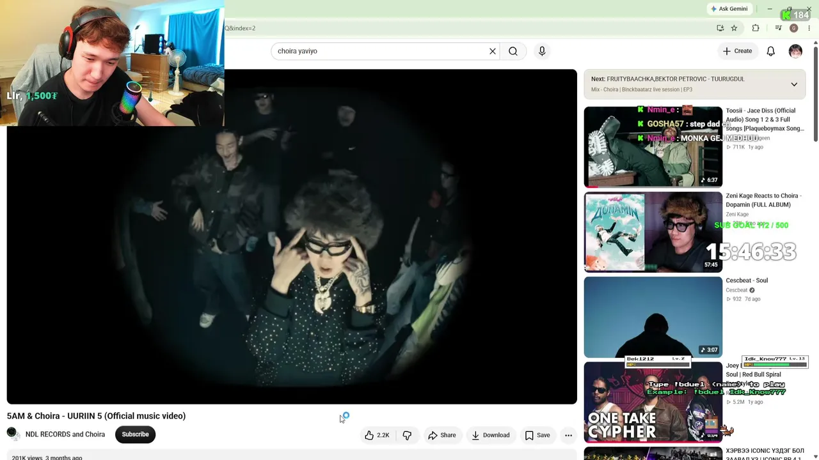
Task: Open the Chrome profile G avatar
Action: click(x=793, y=28)
